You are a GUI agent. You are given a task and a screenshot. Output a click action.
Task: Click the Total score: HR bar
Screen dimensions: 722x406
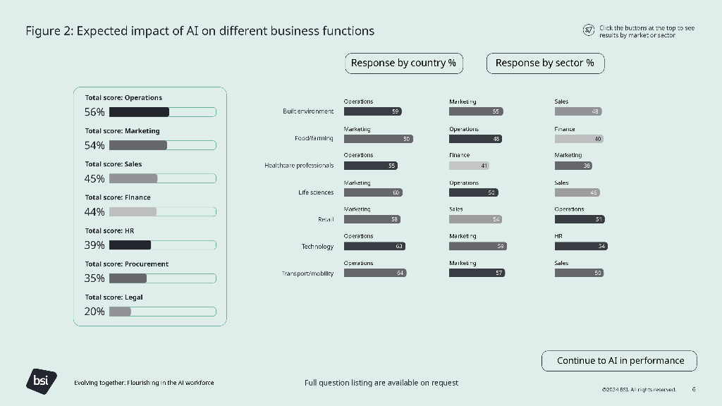(162, 245)
